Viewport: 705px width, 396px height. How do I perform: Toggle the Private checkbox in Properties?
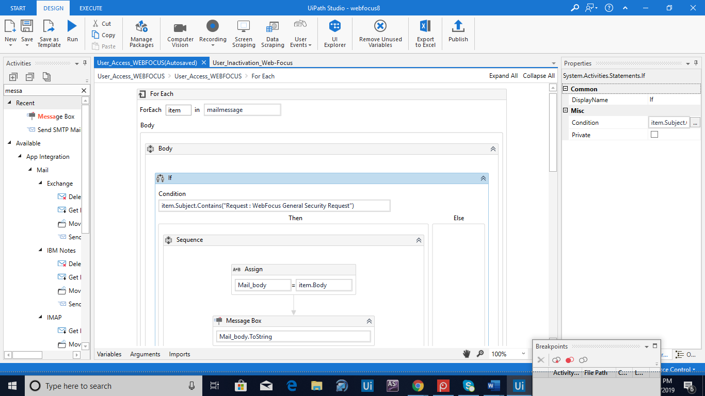point(654,135)
